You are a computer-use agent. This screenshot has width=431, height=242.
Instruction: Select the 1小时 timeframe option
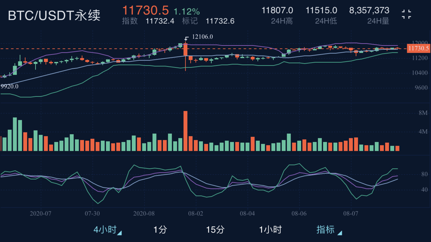click(x=270, y=230)
